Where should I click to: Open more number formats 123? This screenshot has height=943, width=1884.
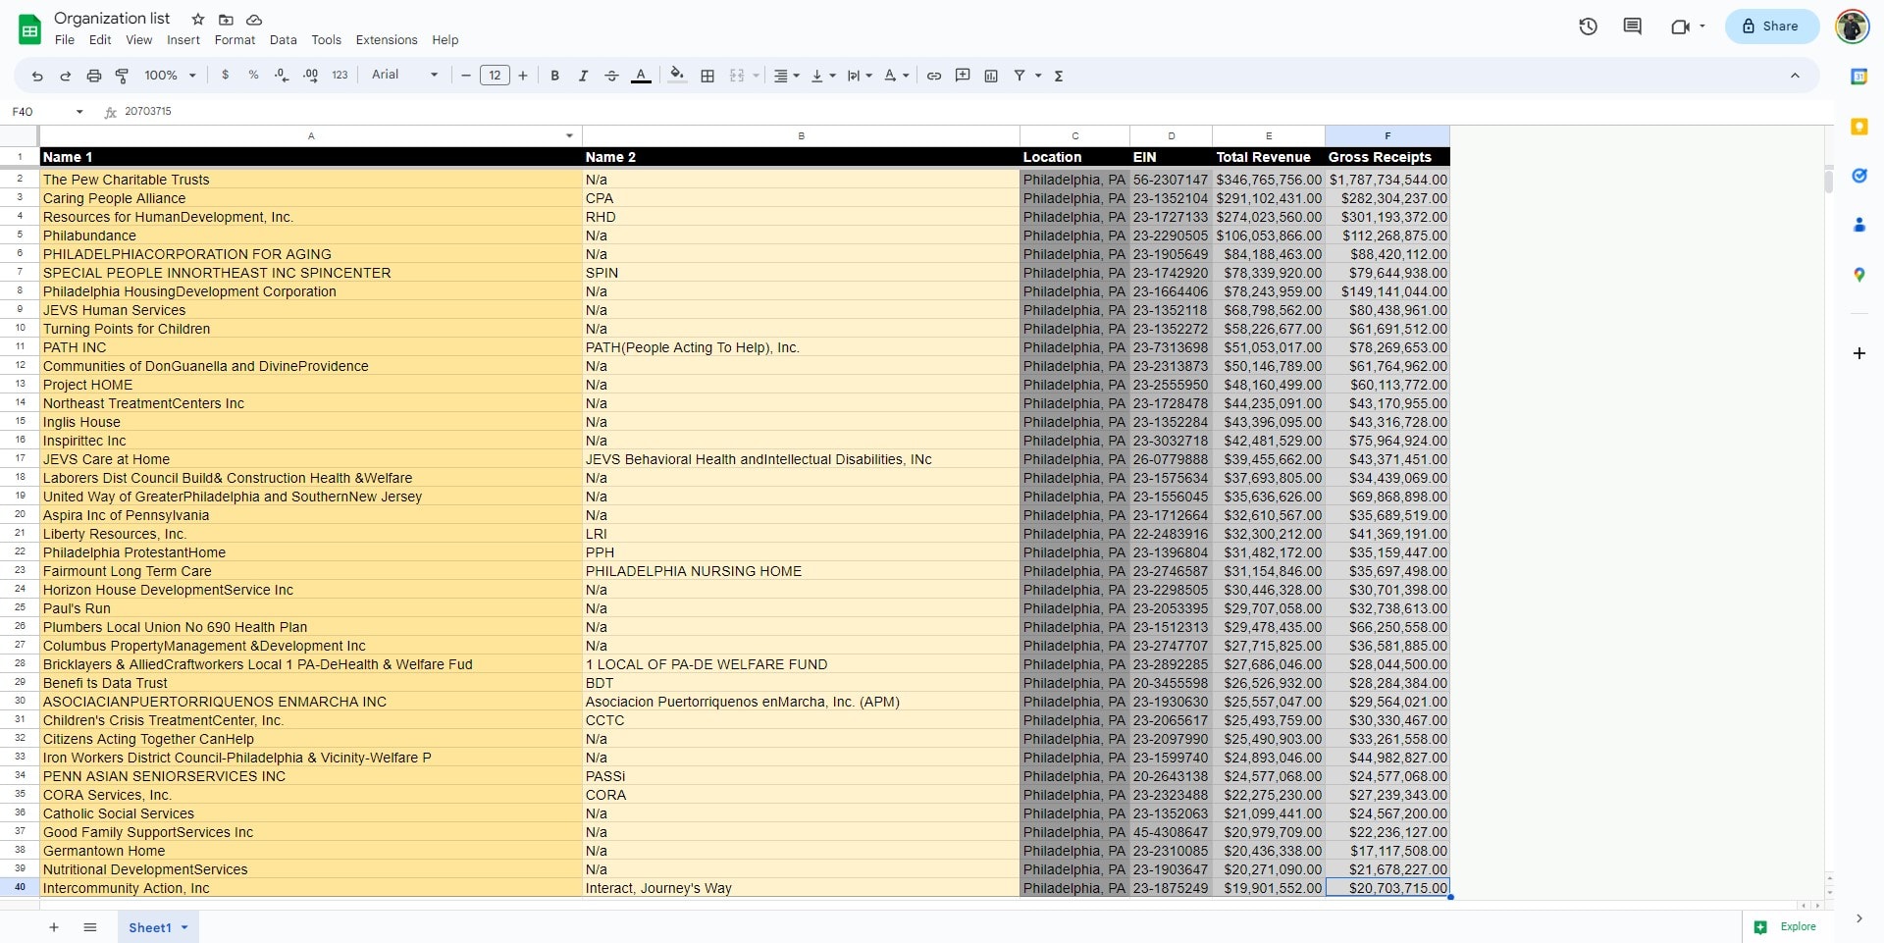pyautogui.click(x=340, y=75)
